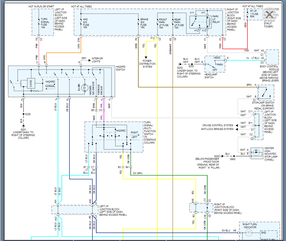286x241 pixels.
Task: Click the Hazard Switch LOGIC block
Action: pos(31,83)
